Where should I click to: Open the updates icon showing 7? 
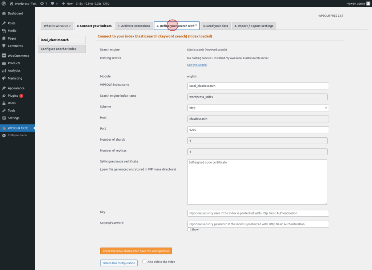42,4
